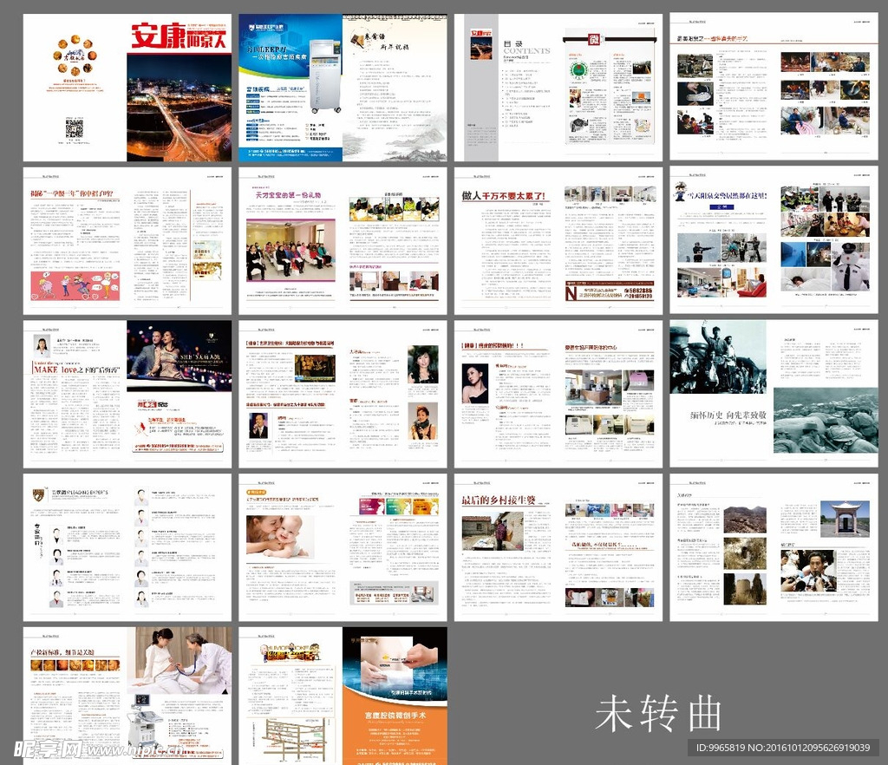The width and height of the screenshot is (888, 765).
Task: Click the ink landscape painting illustration
Action: pos(395,140)
